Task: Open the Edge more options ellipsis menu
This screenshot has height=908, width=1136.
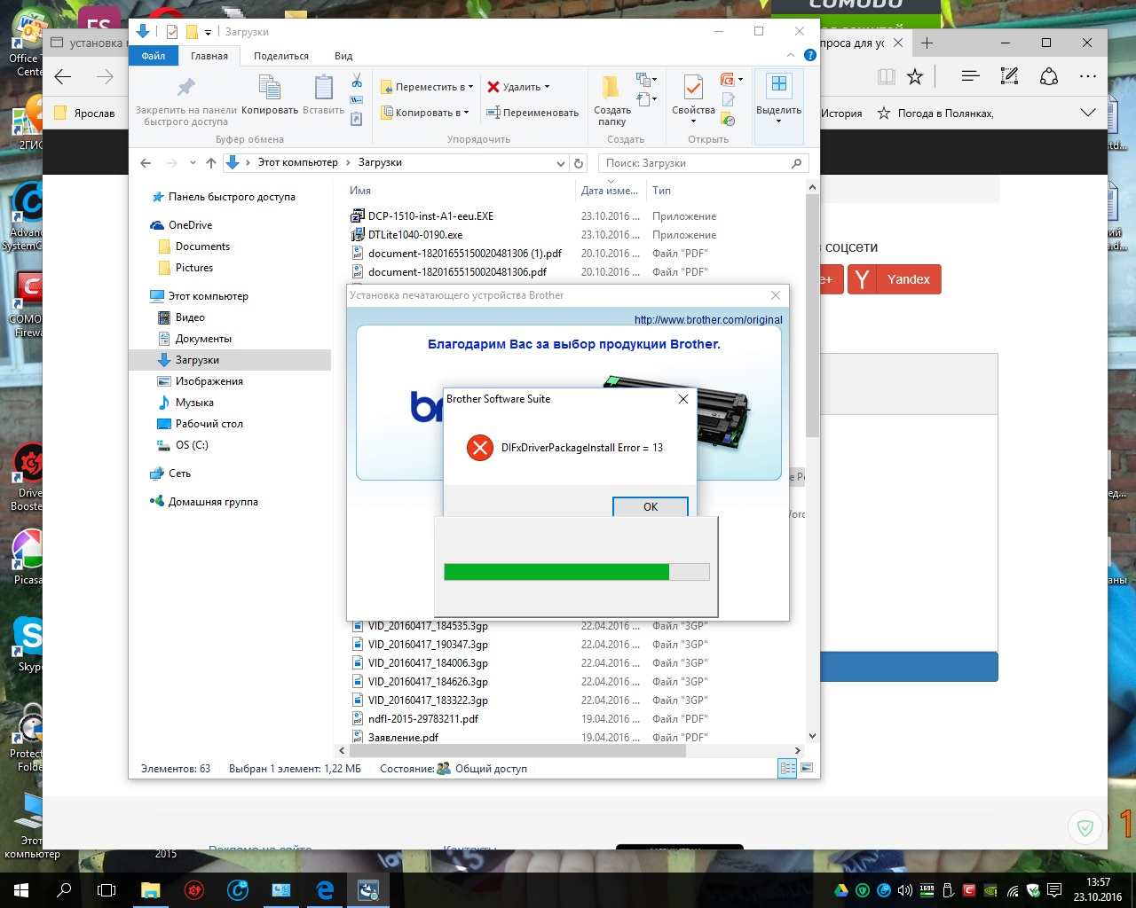Action: pos(1088,77)
